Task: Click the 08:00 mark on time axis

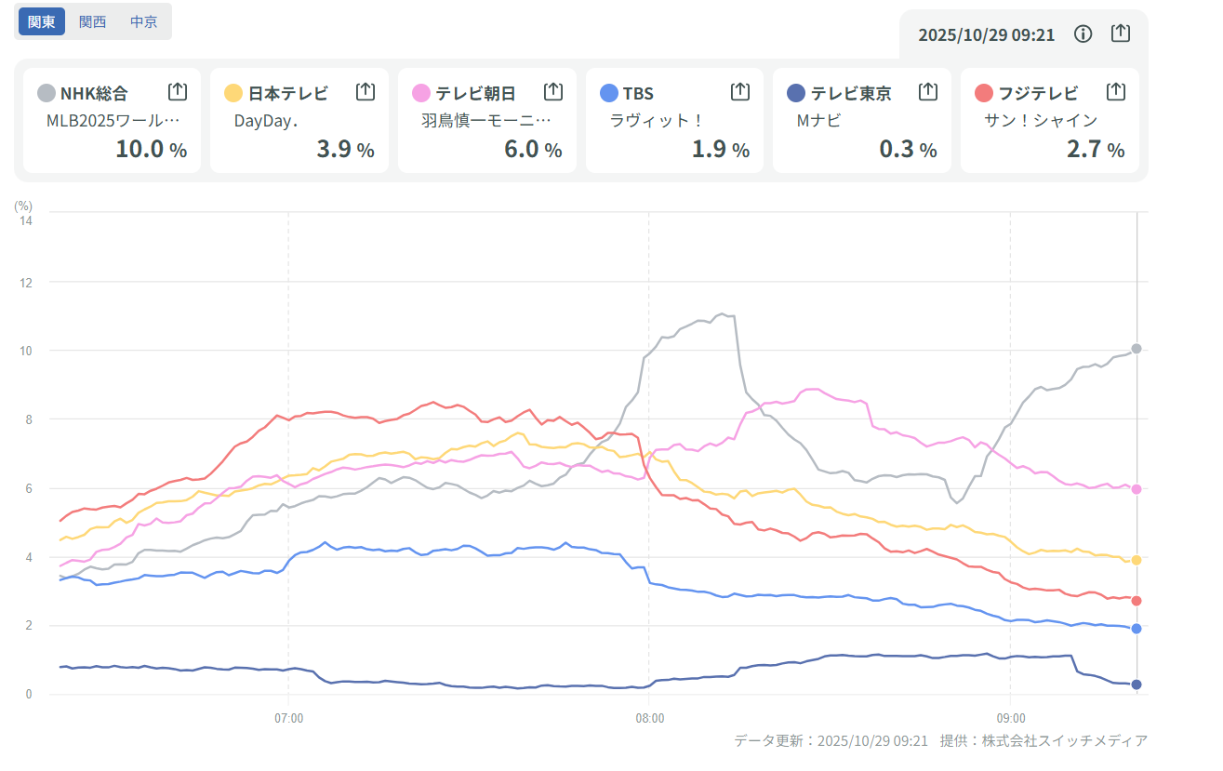Action: pyautogui.click(x=649, y=718)
